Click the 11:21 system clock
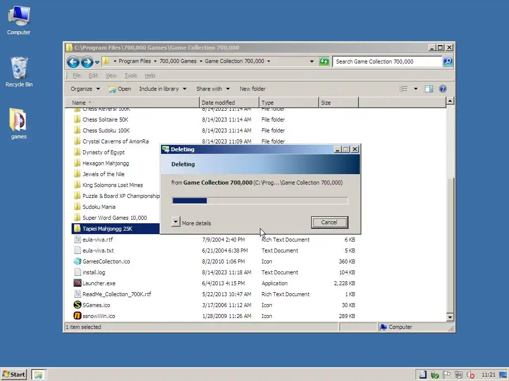Screen dimensions: 509x381 (x=489, y=375)
